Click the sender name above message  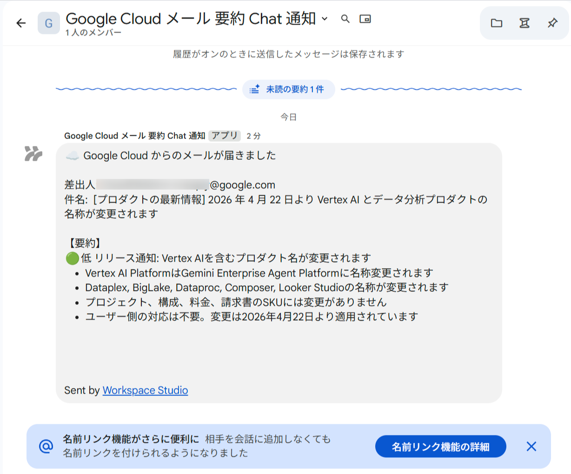coord(134,136)
